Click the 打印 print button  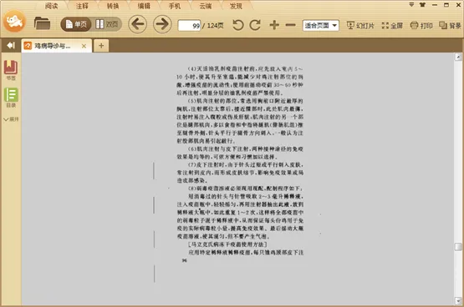(421, 26)
